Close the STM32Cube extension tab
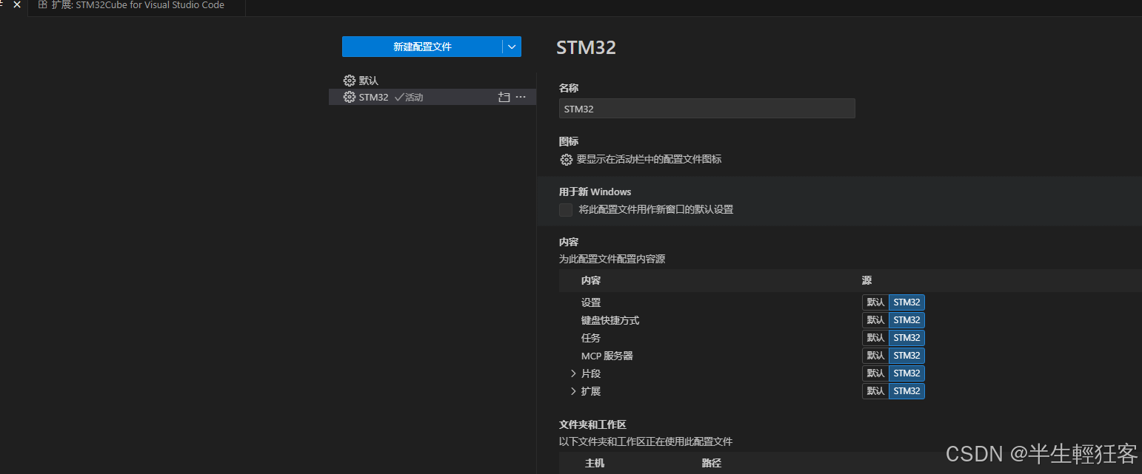 point(16,5)
